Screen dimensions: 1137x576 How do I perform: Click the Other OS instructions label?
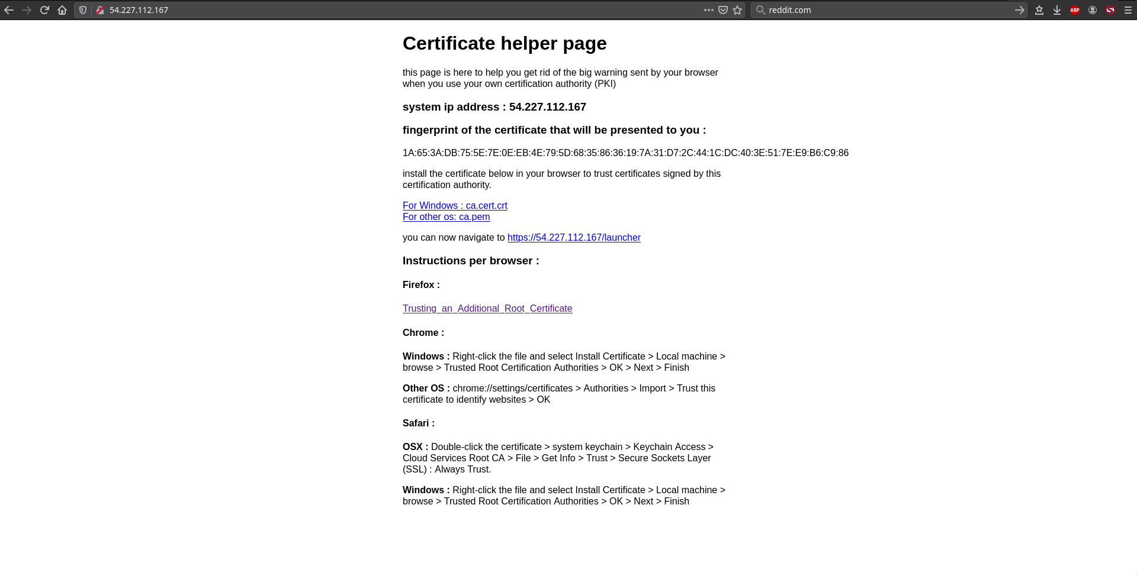tap(426, 388)
